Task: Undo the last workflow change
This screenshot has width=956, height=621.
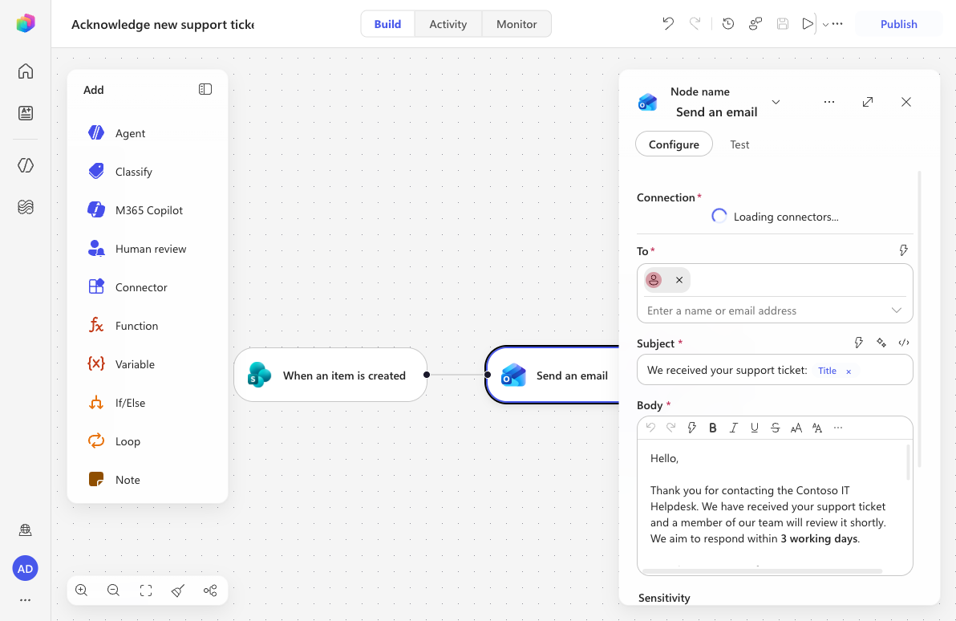Action: pos(668,24)
